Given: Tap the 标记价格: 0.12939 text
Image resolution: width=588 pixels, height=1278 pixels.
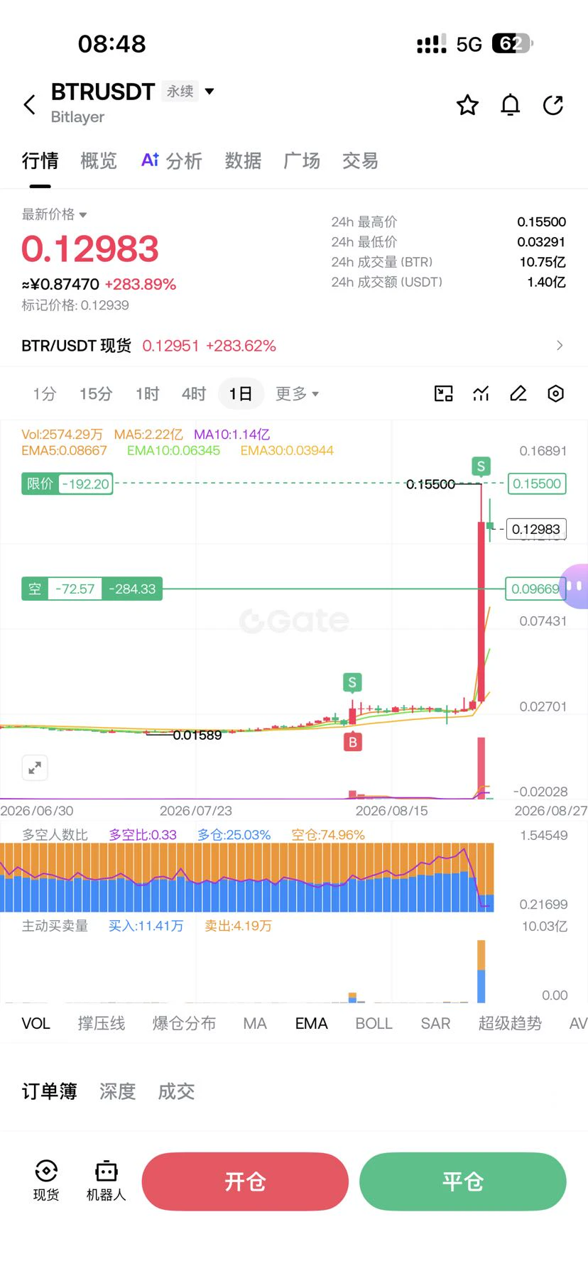Looking at the screenshot, I should coord(75,305).
